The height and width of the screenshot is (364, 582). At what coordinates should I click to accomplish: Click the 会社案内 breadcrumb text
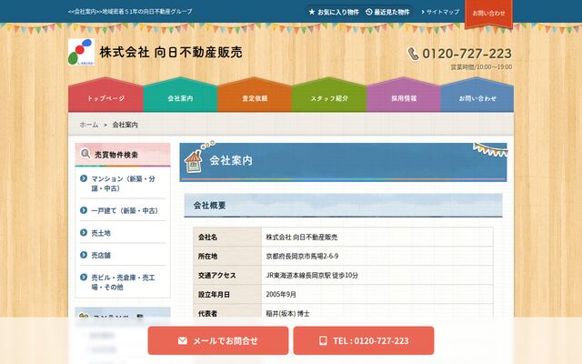click(x=125, y=125)
